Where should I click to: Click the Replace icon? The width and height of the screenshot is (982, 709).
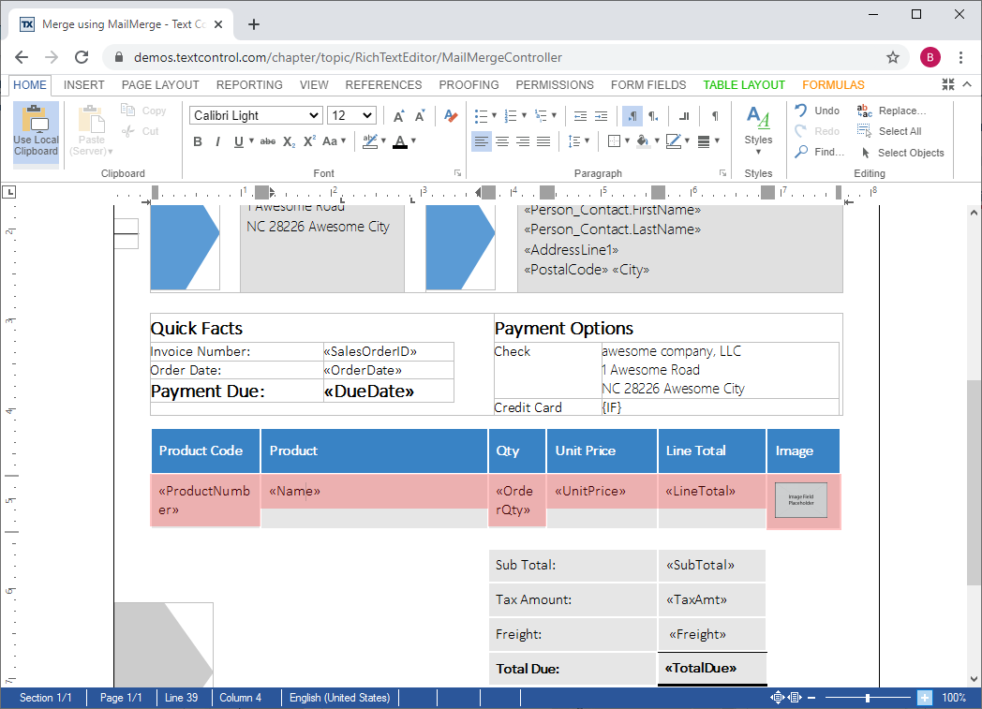point(864,111)
